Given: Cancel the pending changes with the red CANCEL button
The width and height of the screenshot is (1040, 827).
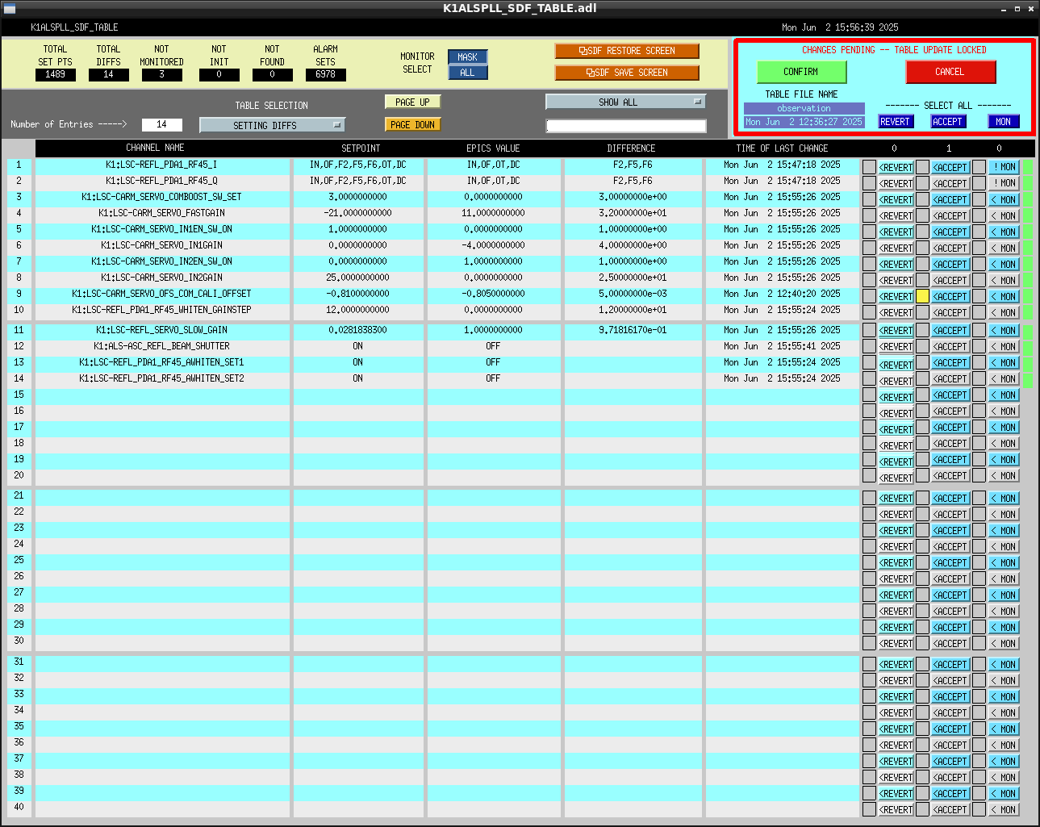Looking at the screenshot, I should point(950,72).
